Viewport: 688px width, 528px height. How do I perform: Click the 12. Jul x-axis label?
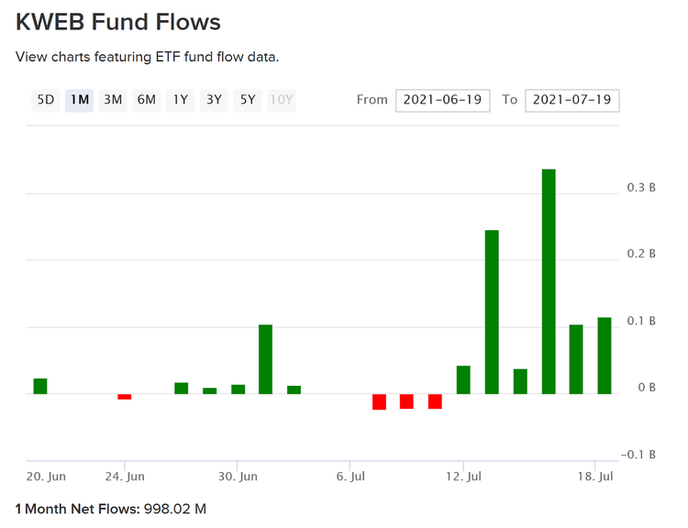463,477
